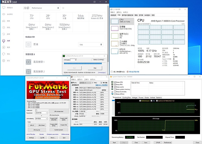Viewport: 202px width, 144px height.
Task: Select the disk 0 (C:) graph thumbnail
Action: pos(115,36)
